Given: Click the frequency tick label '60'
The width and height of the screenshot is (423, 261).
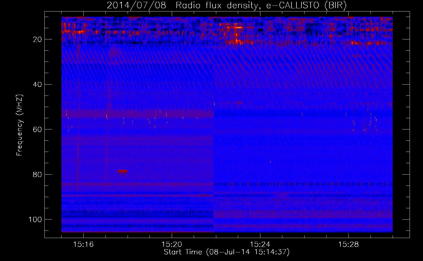Looking at the screenshot, I should pyautogui.click(x=37, y=129).
